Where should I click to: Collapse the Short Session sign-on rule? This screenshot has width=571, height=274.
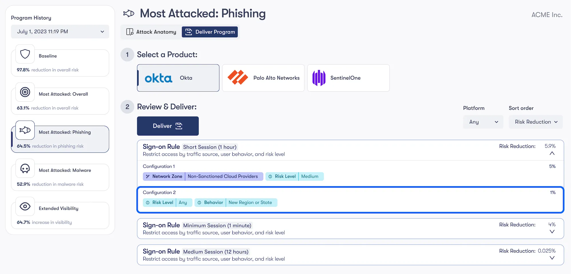coord(552,154)
